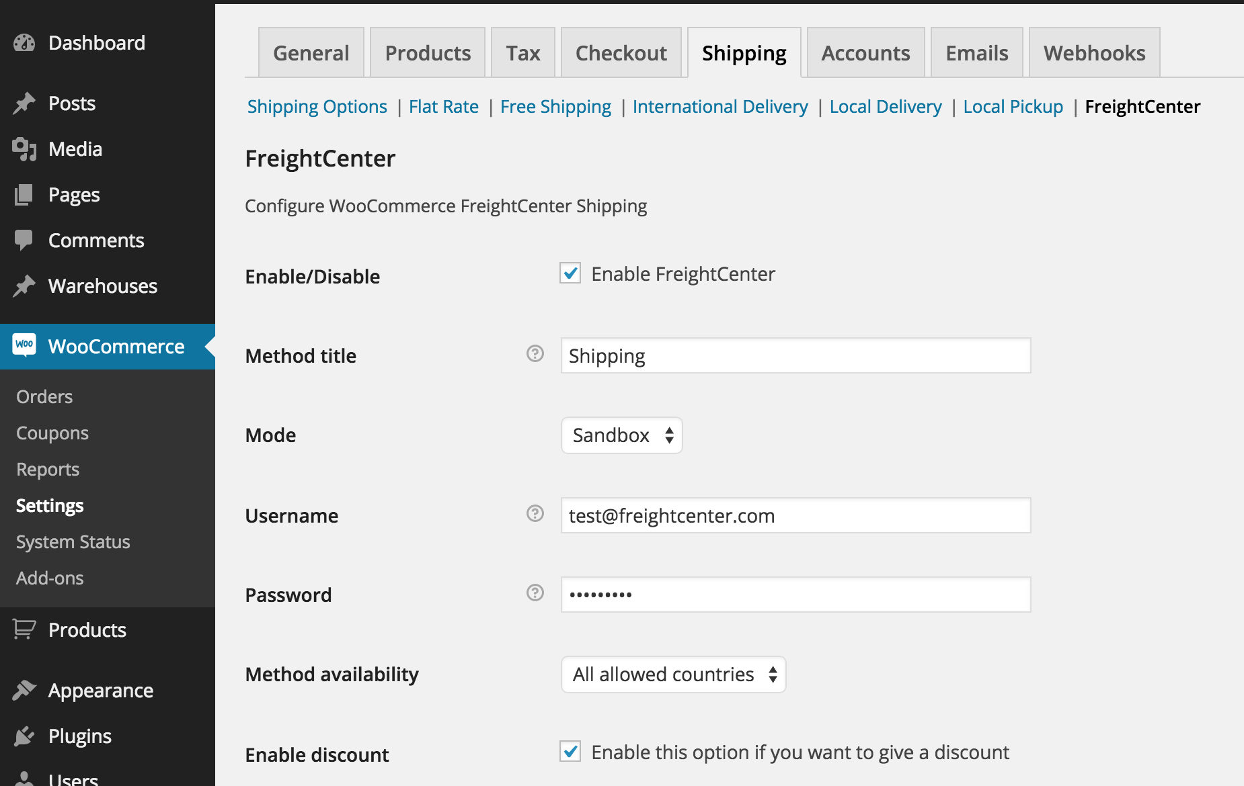This screenshot has height=786, width=1244.
Task: Click help tooltip icon beside Method title
Action: click(535, 353)
